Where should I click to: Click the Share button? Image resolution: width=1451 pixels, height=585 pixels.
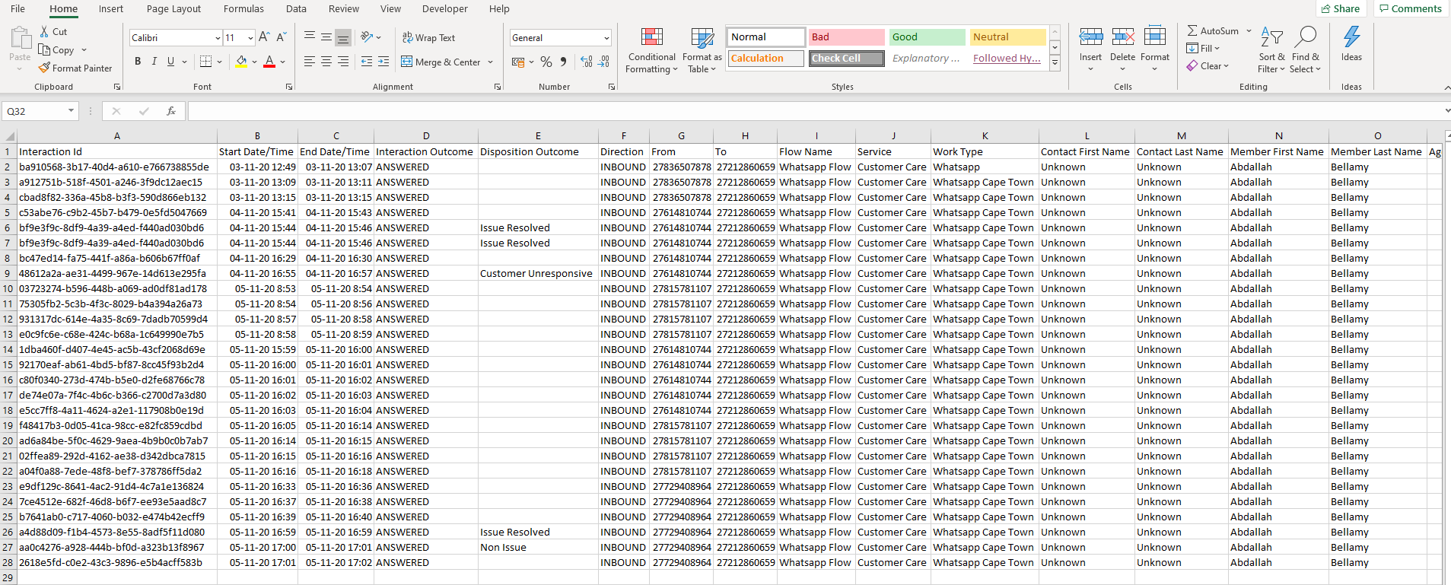pyautogui.click(x=1341, y=8)
